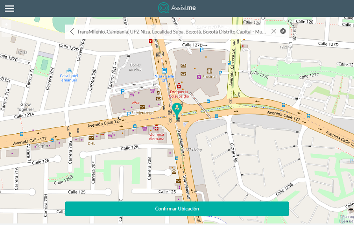
Task: Click the parking P icon right of Procinal
Action: (x=220, y=73)
